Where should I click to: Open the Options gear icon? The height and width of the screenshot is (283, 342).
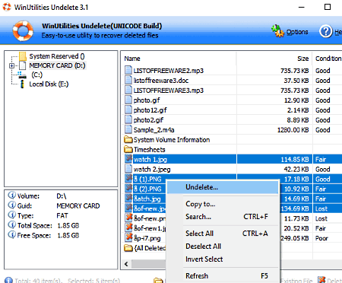pyautogui.click(x=278, y=31)
